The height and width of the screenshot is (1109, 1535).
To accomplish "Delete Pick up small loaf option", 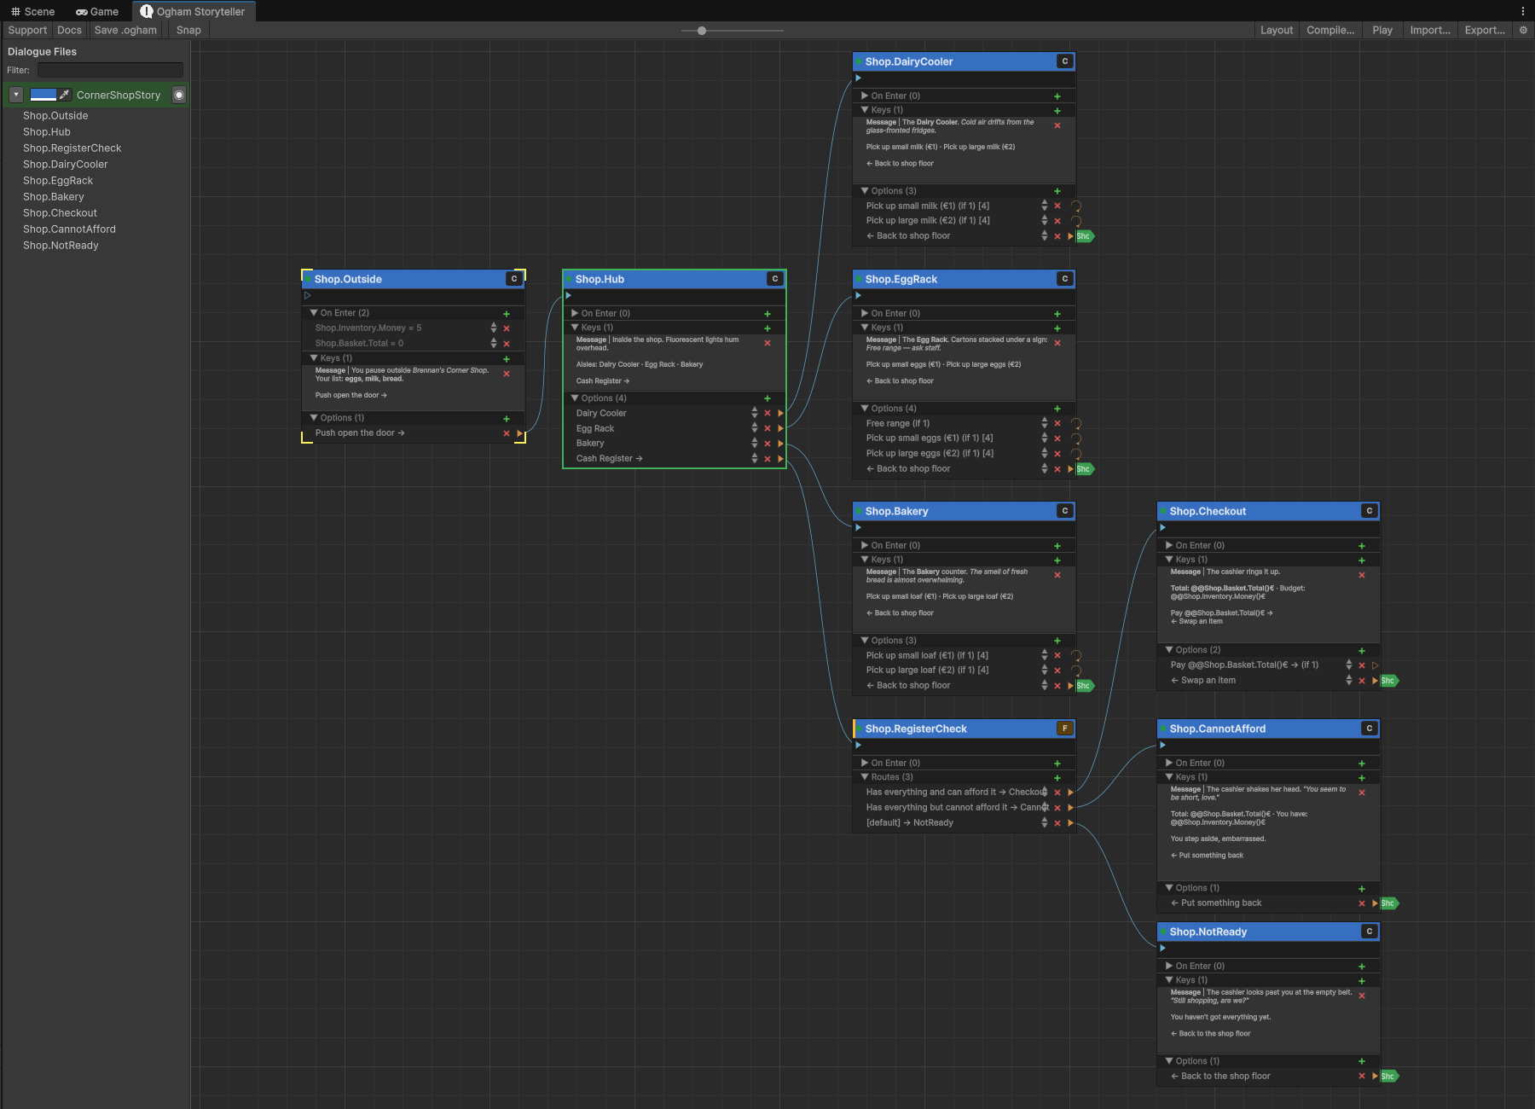I will point(1057,656).
